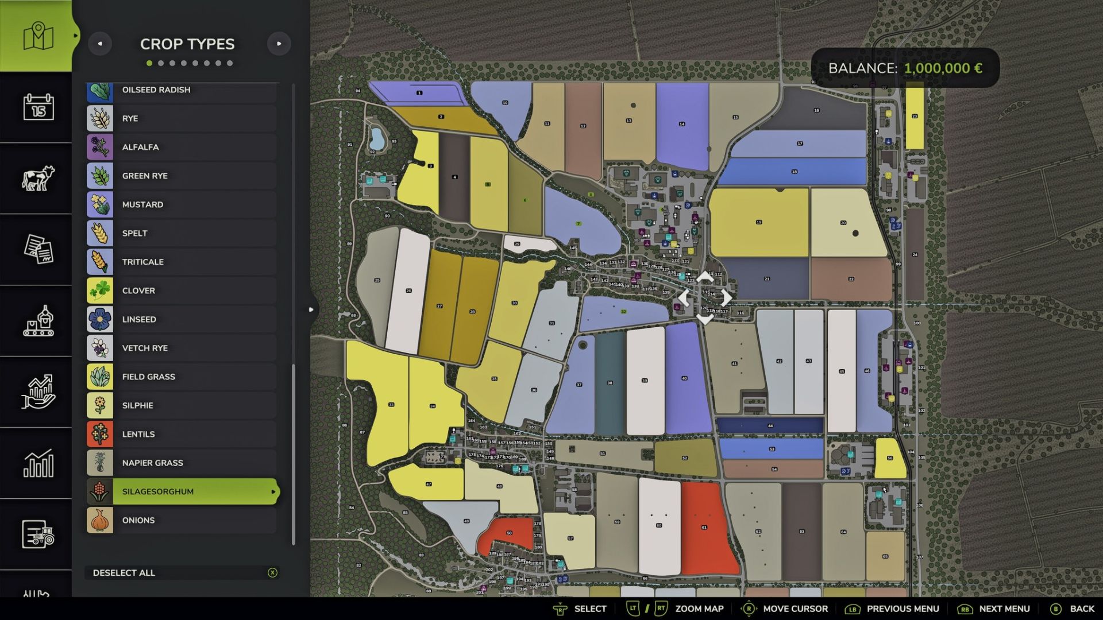Open the production chains factory icon
The width and height of the screenshot is (1103, 620).
(x=38, y=320)
